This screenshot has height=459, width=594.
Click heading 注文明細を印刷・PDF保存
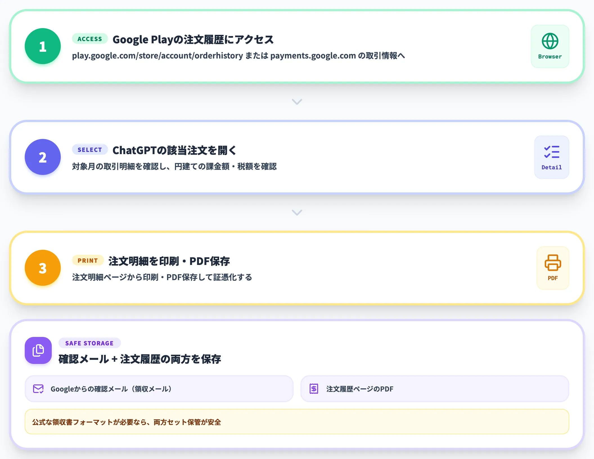tap(169, 261)
